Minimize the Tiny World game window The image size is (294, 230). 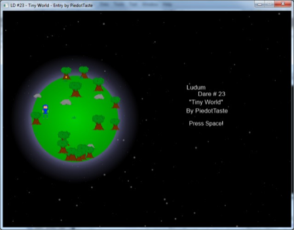click(x=260, y=4)
